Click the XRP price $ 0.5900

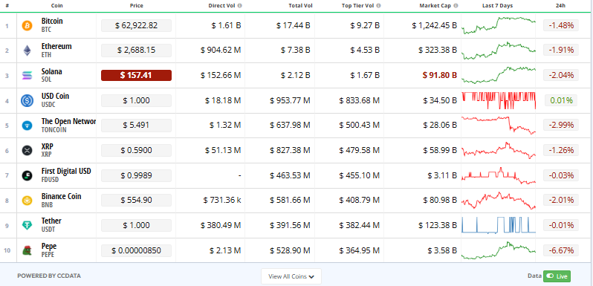136,151
